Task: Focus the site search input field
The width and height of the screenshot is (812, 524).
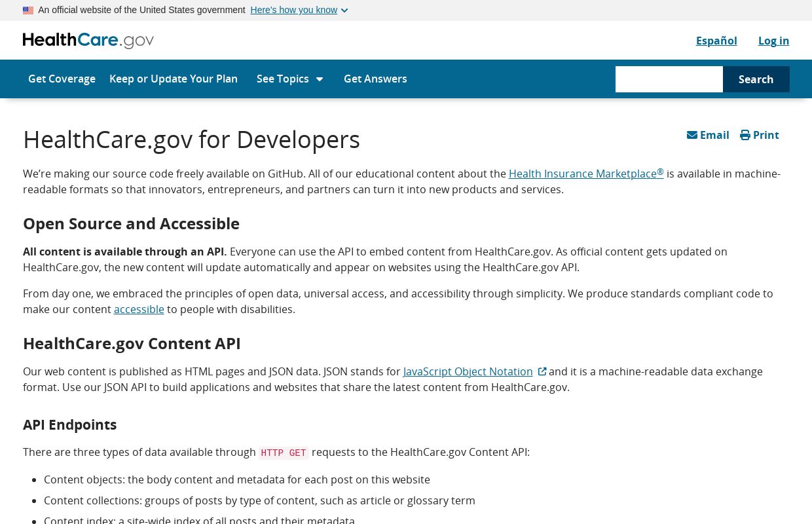Action: pos(669,79)
